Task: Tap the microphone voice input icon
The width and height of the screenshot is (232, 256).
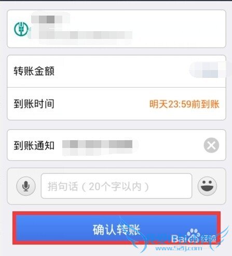Action: pos(26,186)
